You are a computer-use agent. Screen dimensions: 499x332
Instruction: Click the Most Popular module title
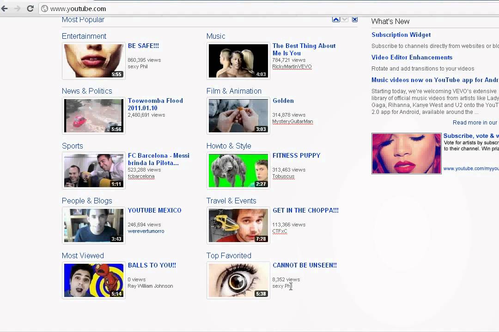(x=83, y=20)
